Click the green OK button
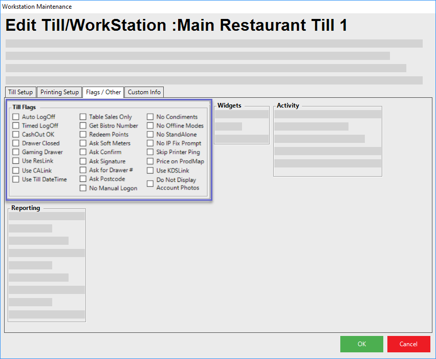Viewport: 436px width, 359px height. (361, 344)
